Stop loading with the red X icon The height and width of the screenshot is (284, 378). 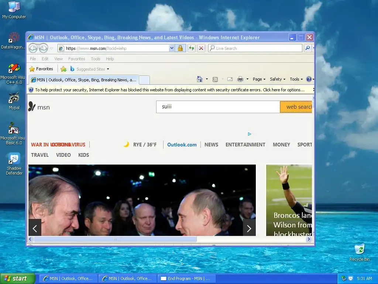pyautogui.click(x=201, y=48)
